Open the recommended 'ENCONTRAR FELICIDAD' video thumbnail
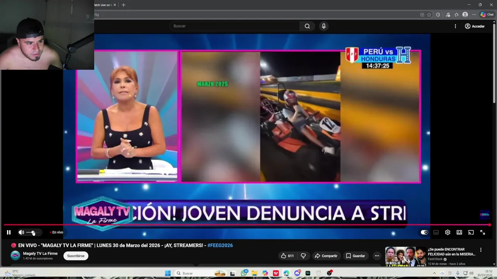 pos(405,257)
